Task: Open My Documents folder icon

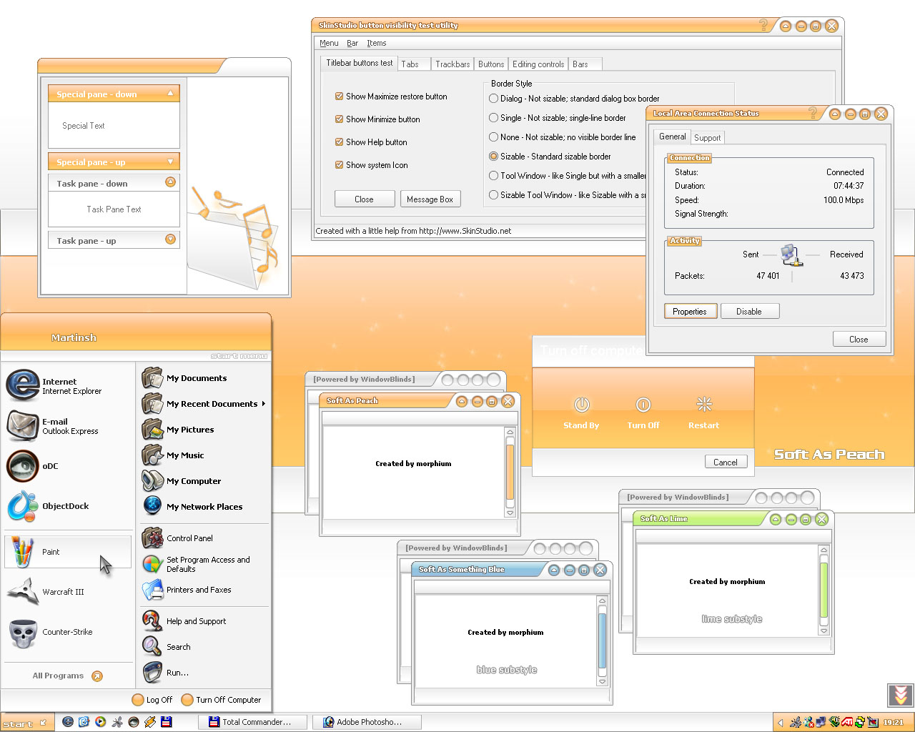Action: 152,378
